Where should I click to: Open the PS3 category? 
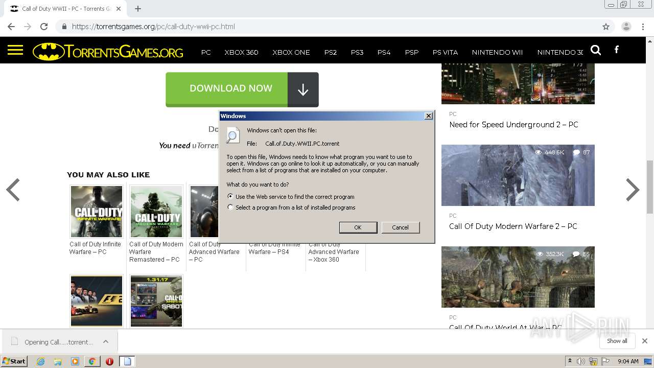click(357, 52)
